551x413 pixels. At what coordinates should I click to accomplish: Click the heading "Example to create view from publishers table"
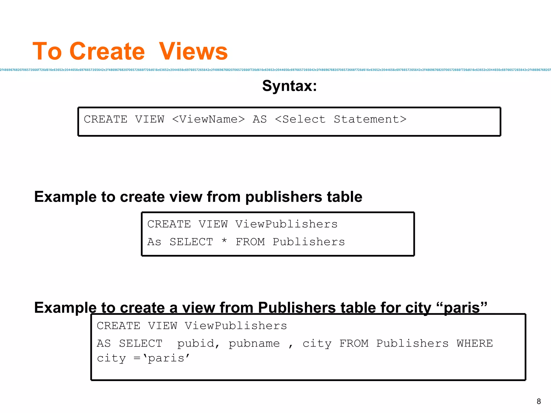(x=198, y=197)
